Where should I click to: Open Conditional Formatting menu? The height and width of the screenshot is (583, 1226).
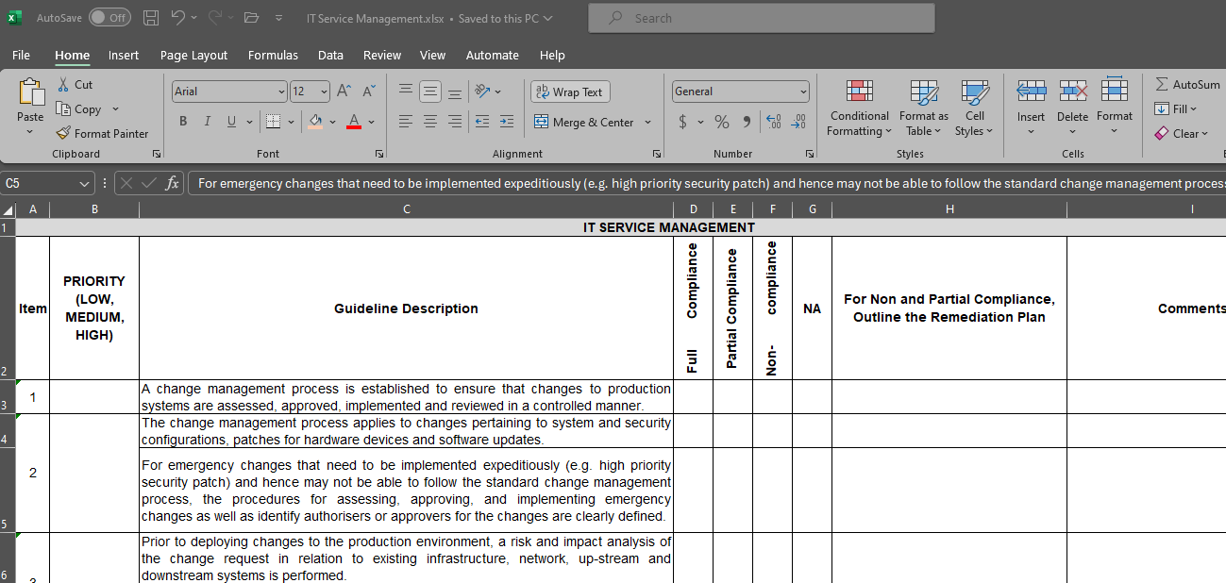click(x=859, y=108)
